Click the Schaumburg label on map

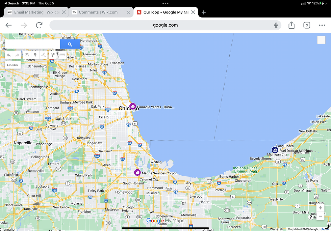37,66
